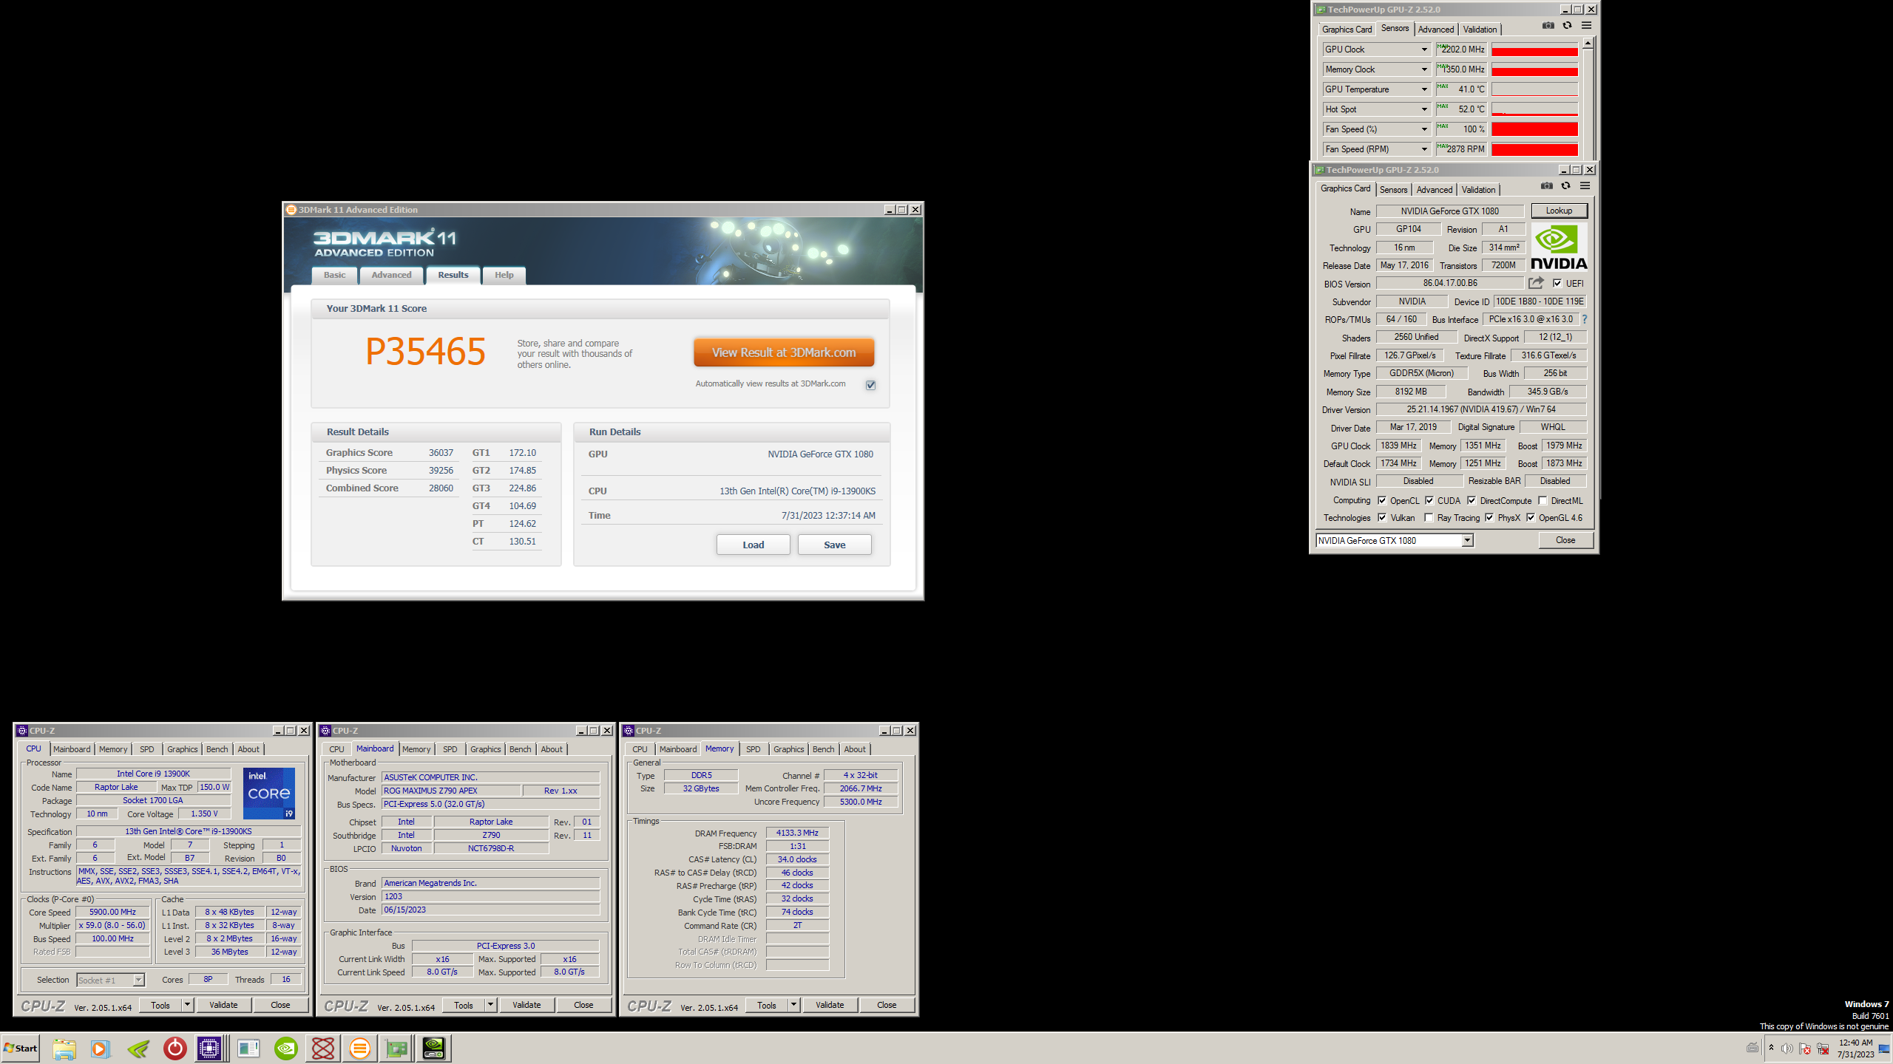Toggle the DirectCompute checkbox
The image size is (1893, 1064).
click(1472, 501)
